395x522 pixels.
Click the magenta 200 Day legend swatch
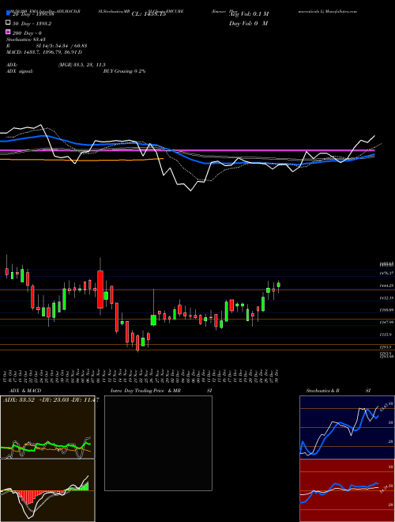(8, 32)
